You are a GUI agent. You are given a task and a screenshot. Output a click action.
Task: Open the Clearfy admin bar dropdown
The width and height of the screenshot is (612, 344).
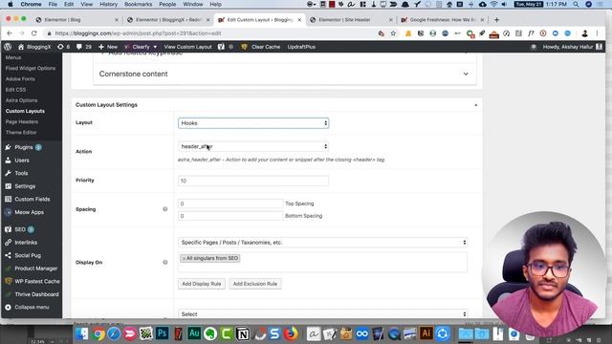point(141,47)
